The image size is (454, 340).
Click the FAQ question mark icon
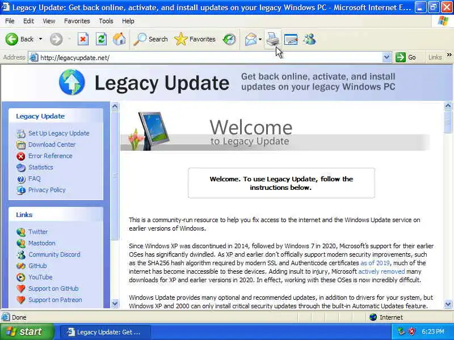point(21,179)
